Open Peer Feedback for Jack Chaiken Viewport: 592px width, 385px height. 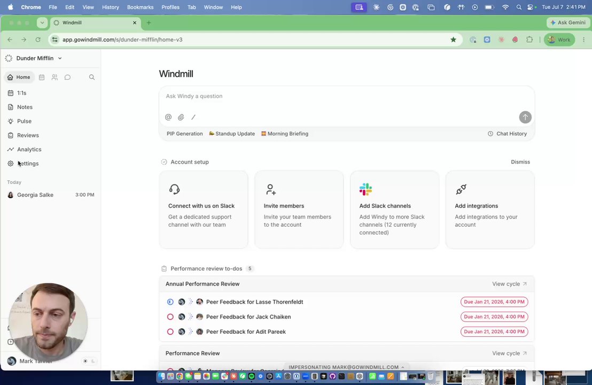248,317
